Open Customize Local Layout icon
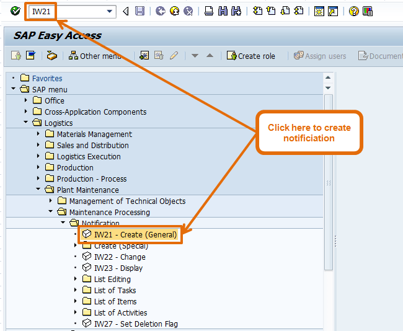Image resolution: width=403 pixels, height=331 pixels. 368,11
